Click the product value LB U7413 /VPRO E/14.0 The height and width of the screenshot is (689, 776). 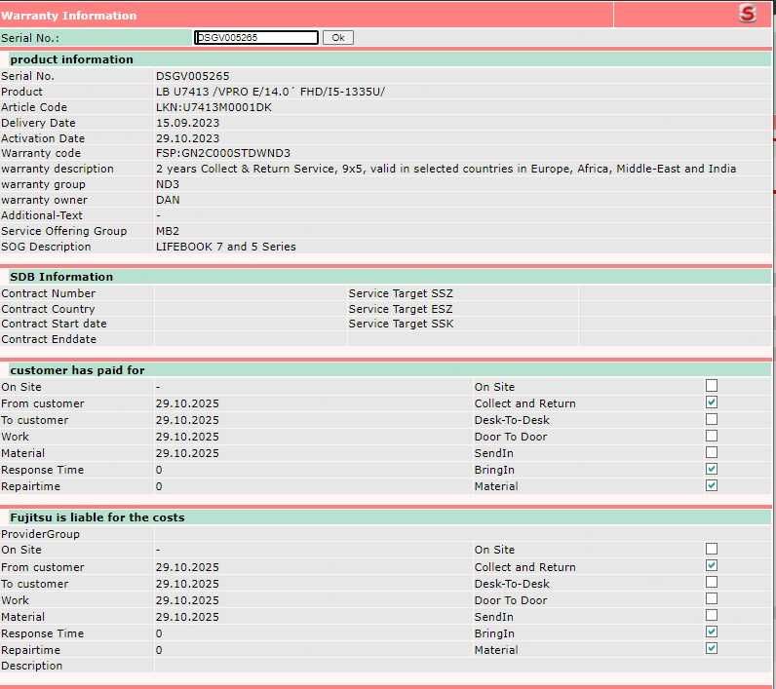270,92
